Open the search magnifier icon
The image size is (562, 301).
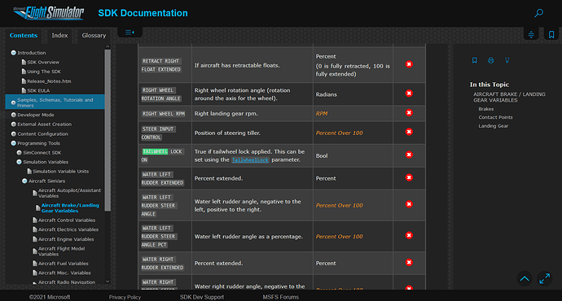click(538, 13)
